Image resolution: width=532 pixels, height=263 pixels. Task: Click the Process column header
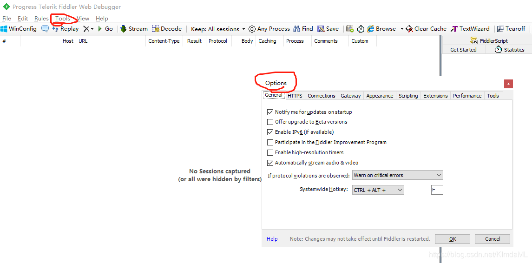point(297,41)
